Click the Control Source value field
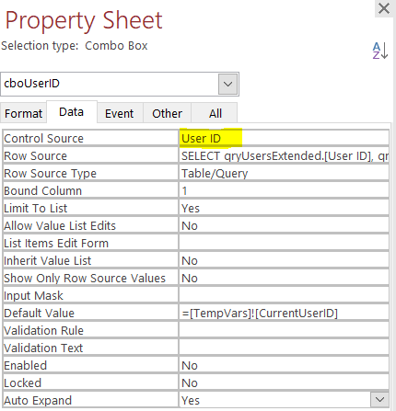Image resolution: width=396 pixels, height=411 pixels. point(284,138)
